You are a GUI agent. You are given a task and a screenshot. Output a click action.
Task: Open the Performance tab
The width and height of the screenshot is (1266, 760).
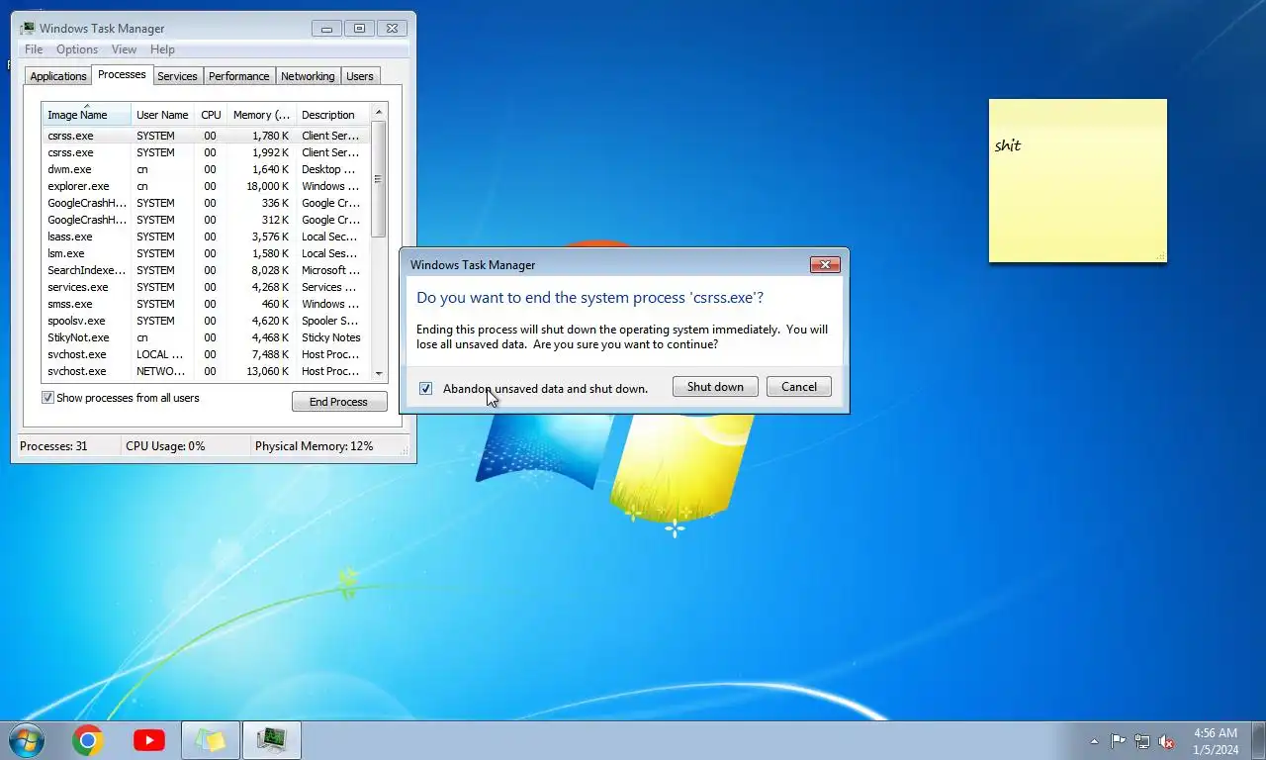coord(238,76)
